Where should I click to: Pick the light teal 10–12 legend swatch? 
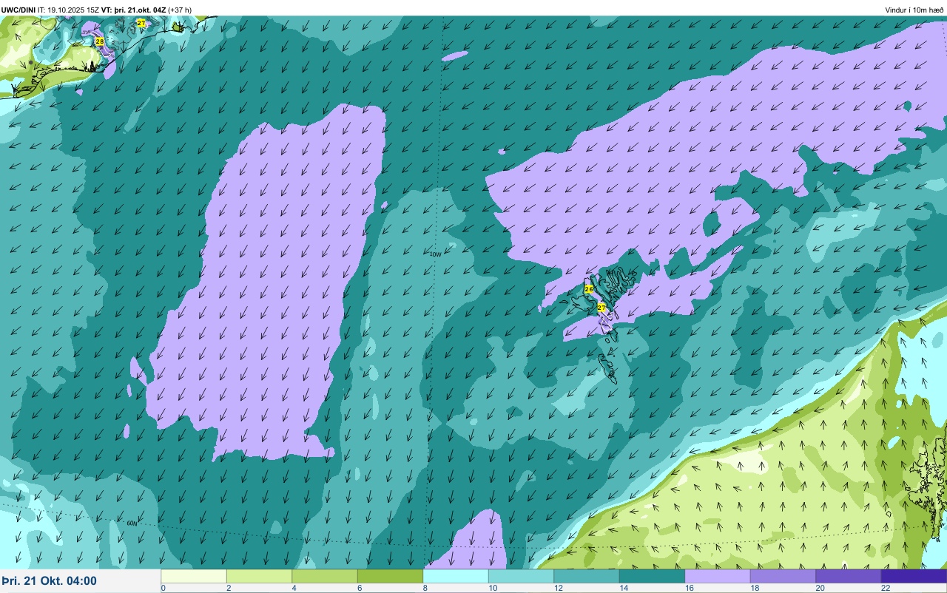coord(521,576)
